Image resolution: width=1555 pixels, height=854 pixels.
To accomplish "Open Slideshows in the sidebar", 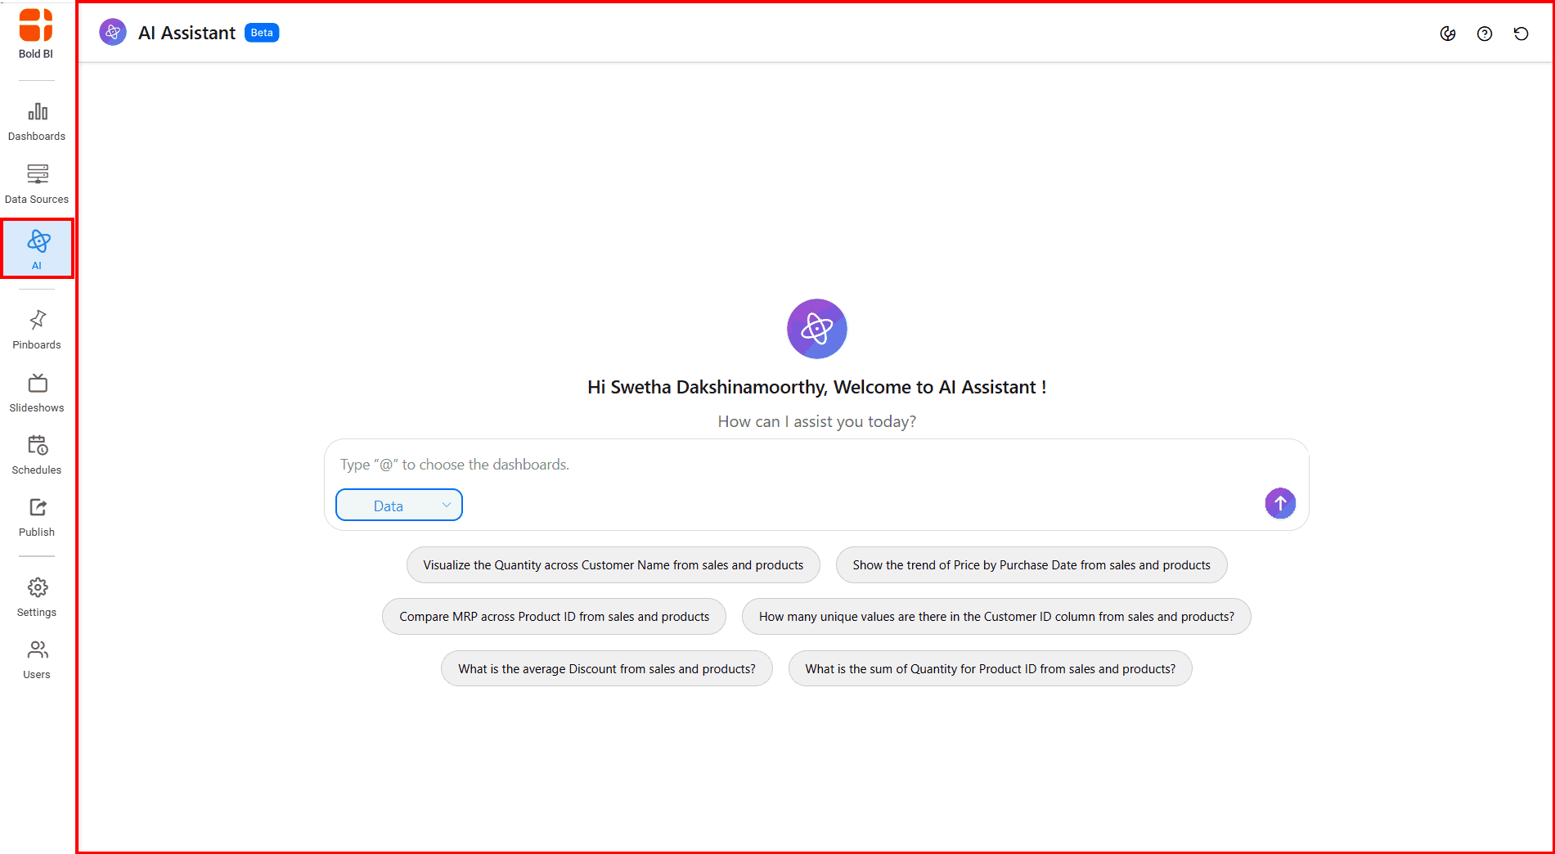I will coord(37,393).
